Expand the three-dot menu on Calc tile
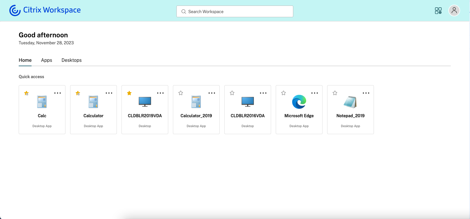470x219 pixels. click(58, 93)
